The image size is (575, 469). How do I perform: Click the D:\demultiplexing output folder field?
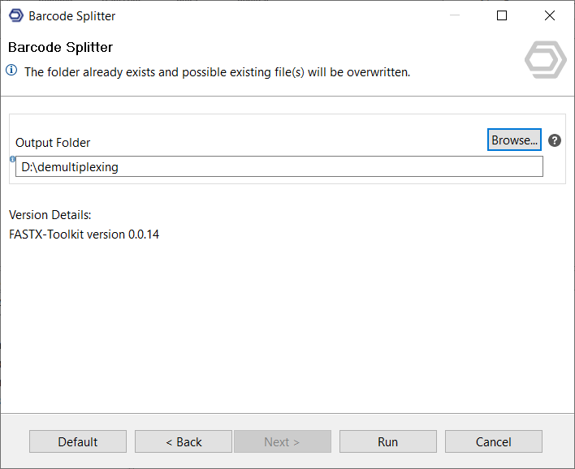(x=279, y=166)
